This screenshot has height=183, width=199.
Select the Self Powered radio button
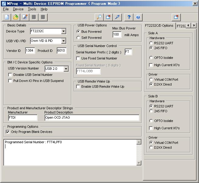79,38
